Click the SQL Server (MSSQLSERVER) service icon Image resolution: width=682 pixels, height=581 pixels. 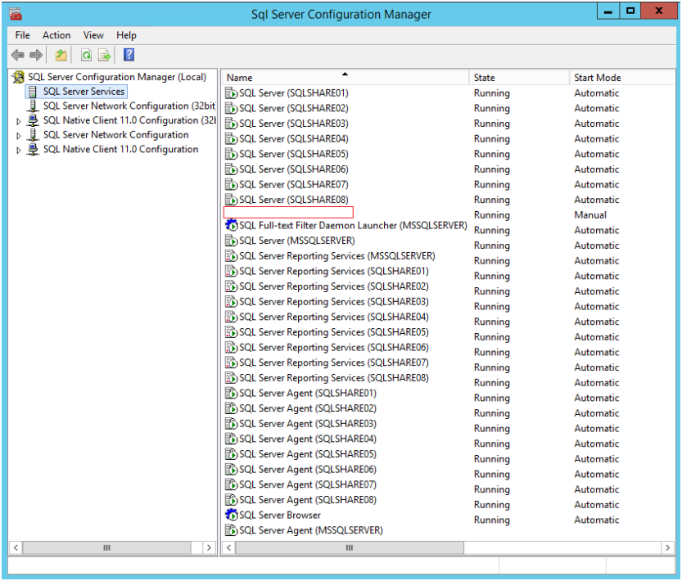tap(231, 241)
